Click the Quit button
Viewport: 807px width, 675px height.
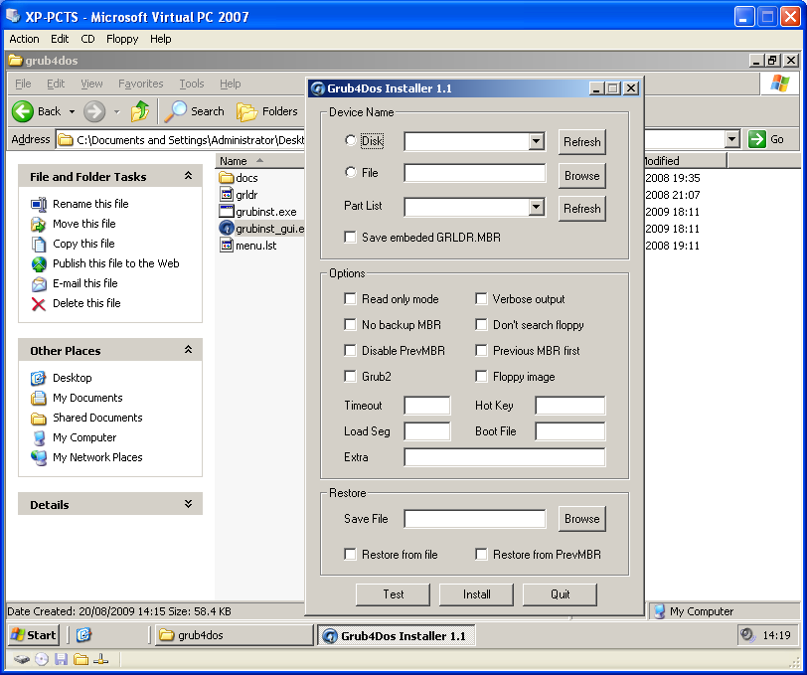(x=560, y=594)
